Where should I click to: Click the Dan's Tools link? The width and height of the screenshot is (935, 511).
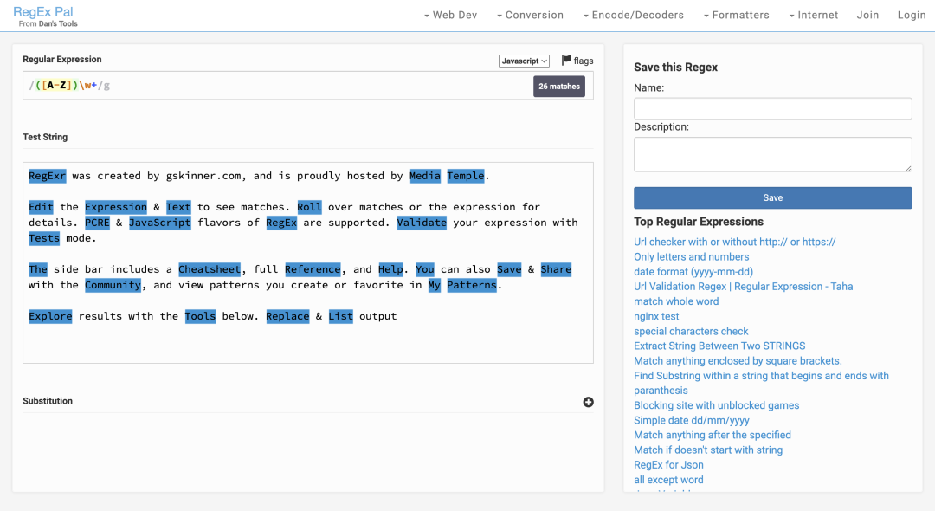[x=58, y=24]
